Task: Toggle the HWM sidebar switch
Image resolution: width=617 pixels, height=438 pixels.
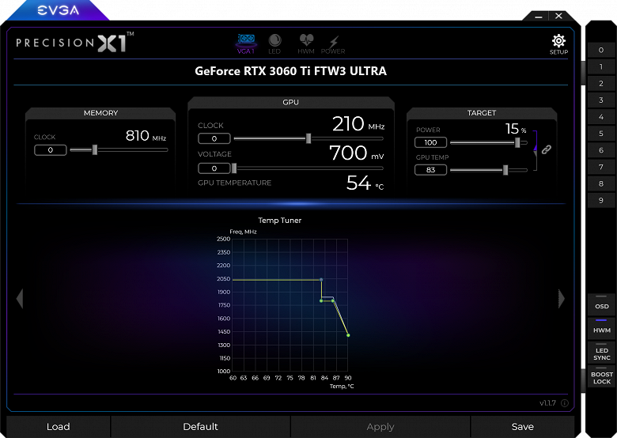Action: 602,327
